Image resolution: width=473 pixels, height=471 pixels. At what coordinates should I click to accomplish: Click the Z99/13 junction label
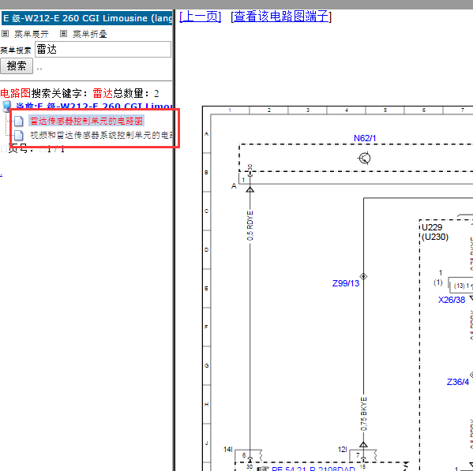346,283
